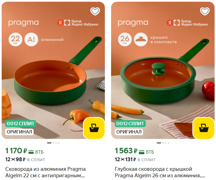216x180 pixels.
Task: Click the 1563 ₽ price on right card
Action: (126, 151)
